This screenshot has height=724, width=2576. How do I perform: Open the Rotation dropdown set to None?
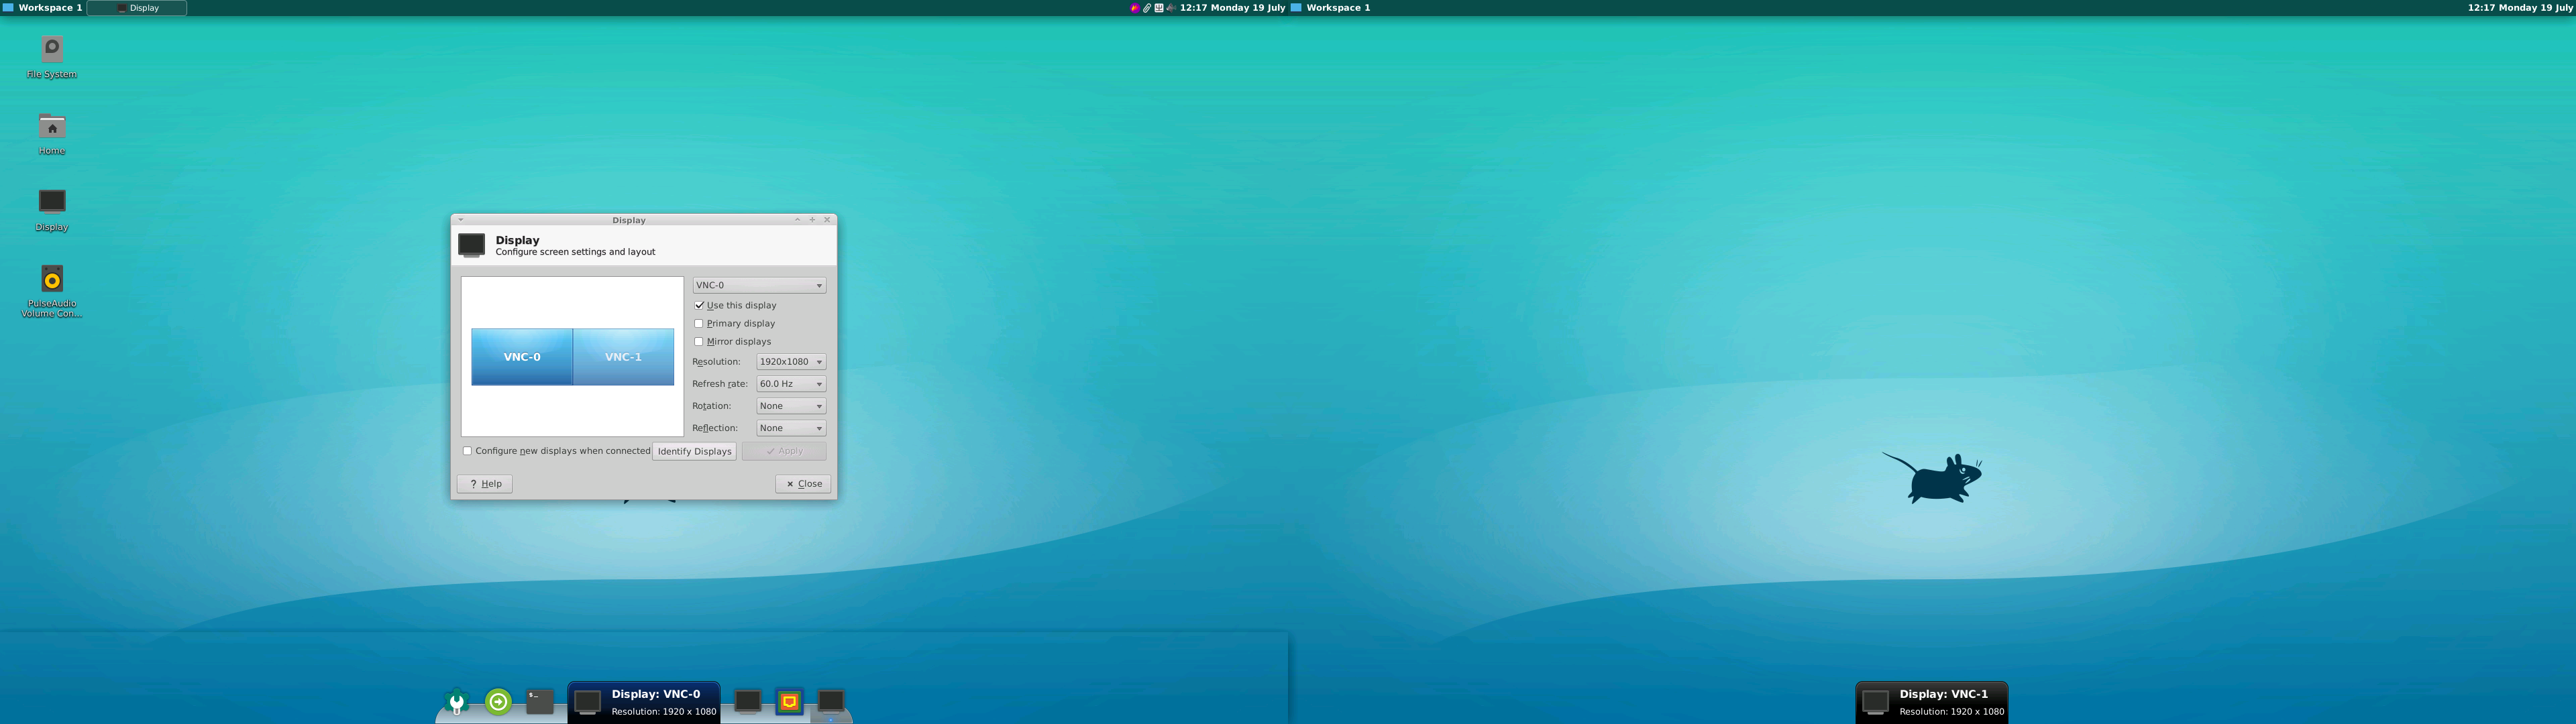(790, 405)
